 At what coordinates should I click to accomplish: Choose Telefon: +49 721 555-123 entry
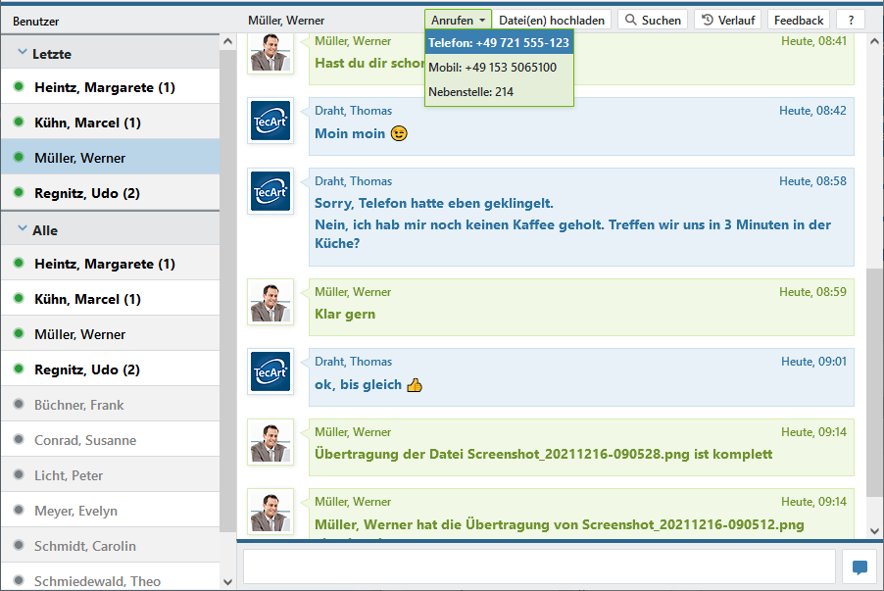[x=498, y=43]
